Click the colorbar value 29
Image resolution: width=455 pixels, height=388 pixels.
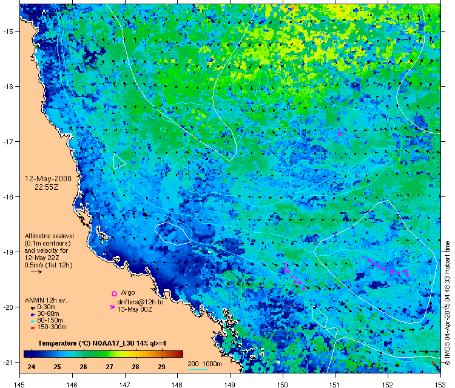161,367
